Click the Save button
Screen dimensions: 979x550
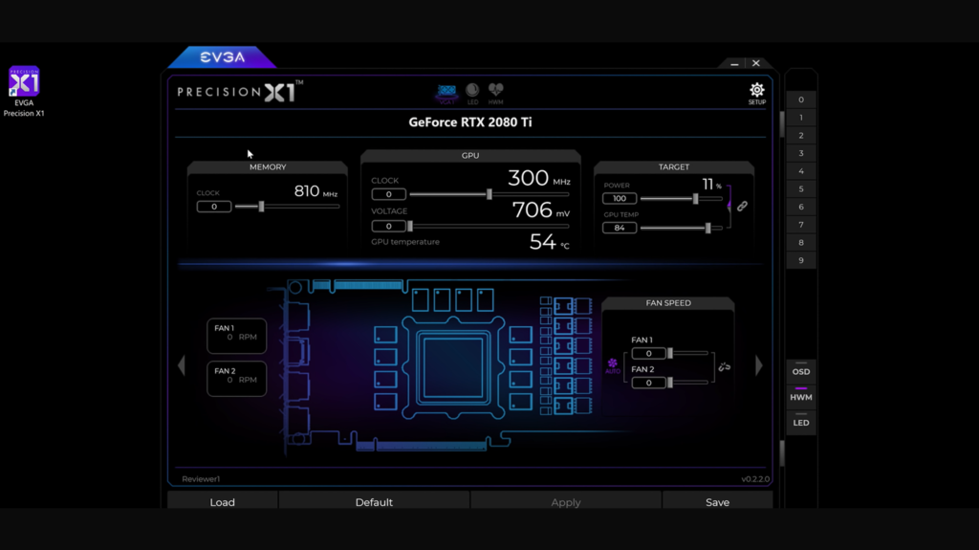(x=717, y=502)
